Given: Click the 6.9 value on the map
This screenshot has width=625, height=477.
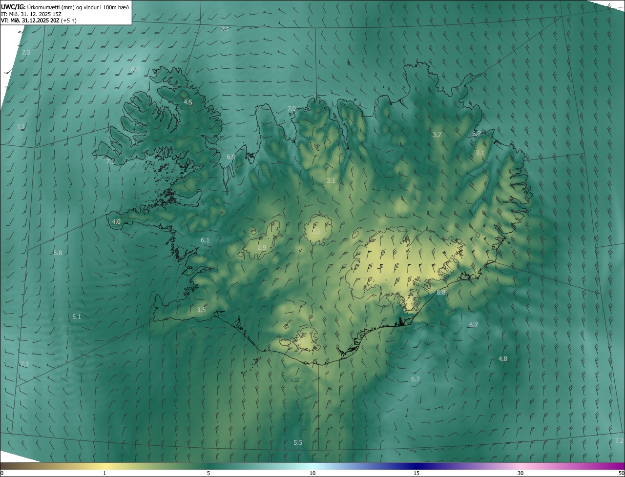Looking at the screenshot, I should (231, 157).
